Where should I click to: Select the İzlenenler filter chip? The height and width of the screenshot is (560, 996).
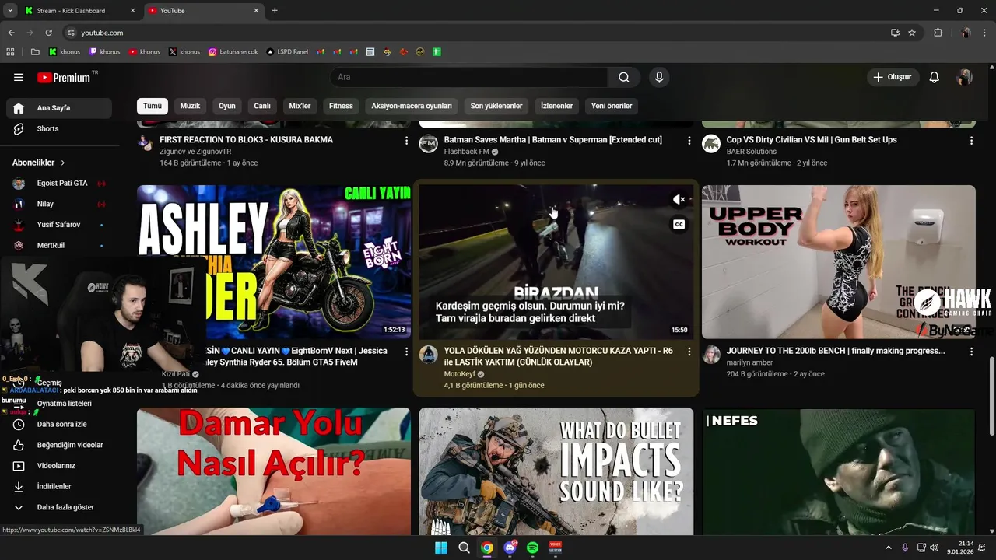coord(557,106)
